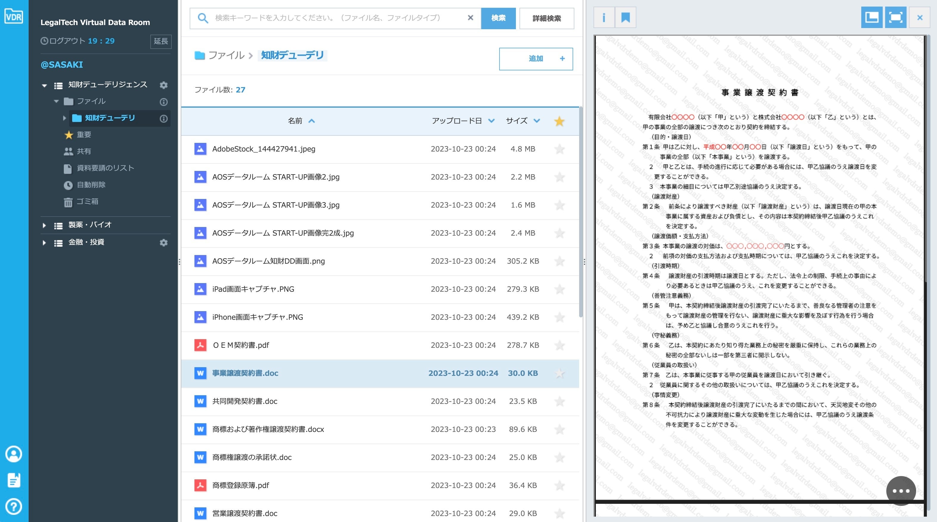Open the notes document icon in sidebar
The height and width of the screenshot is (522, 937).
click(14, 480)
